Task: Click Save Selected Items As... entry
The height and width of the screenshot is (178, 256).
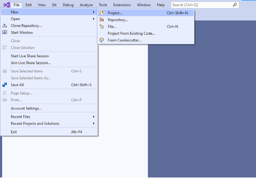Action: [49, 78]
